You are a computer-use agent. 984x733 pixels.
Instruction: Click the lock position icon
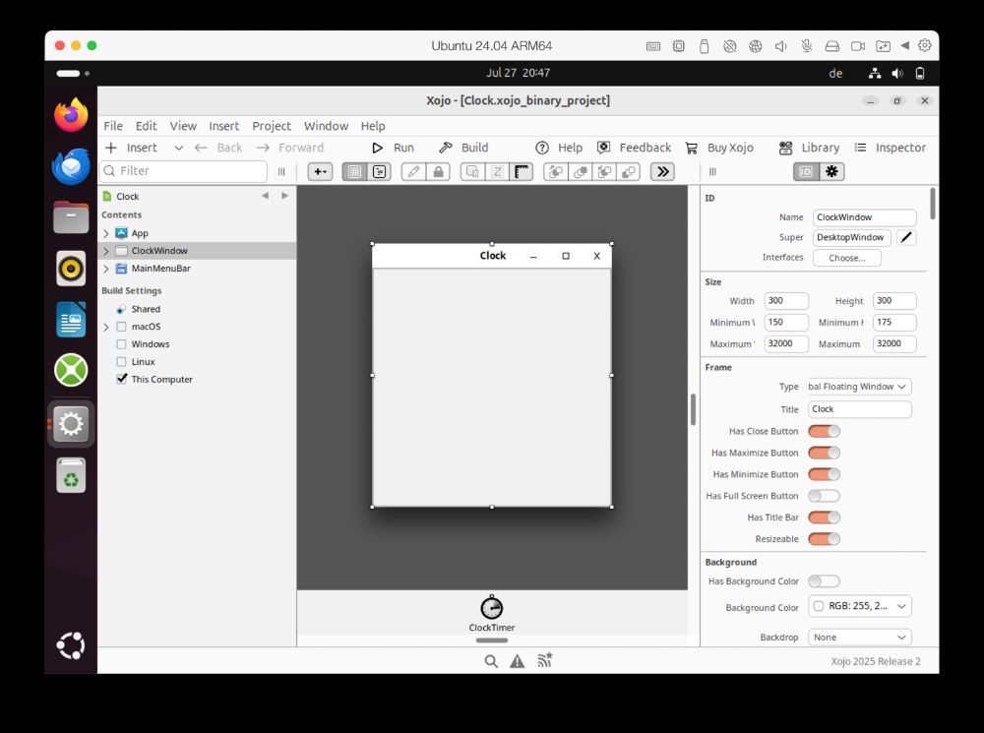click(438, 171)
